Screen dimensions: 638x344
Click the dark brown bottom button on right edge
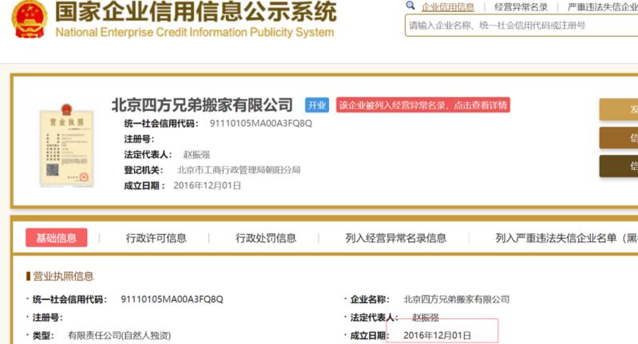click(x=619, y=166)
